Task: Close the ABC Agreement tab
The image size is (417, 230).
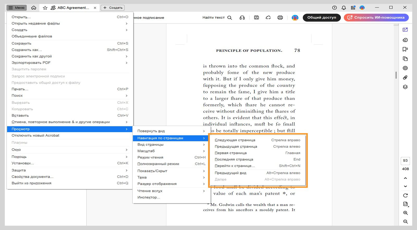Action: coord(95,8)
